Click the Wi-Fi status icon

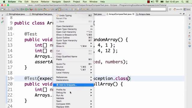[157, 2]
